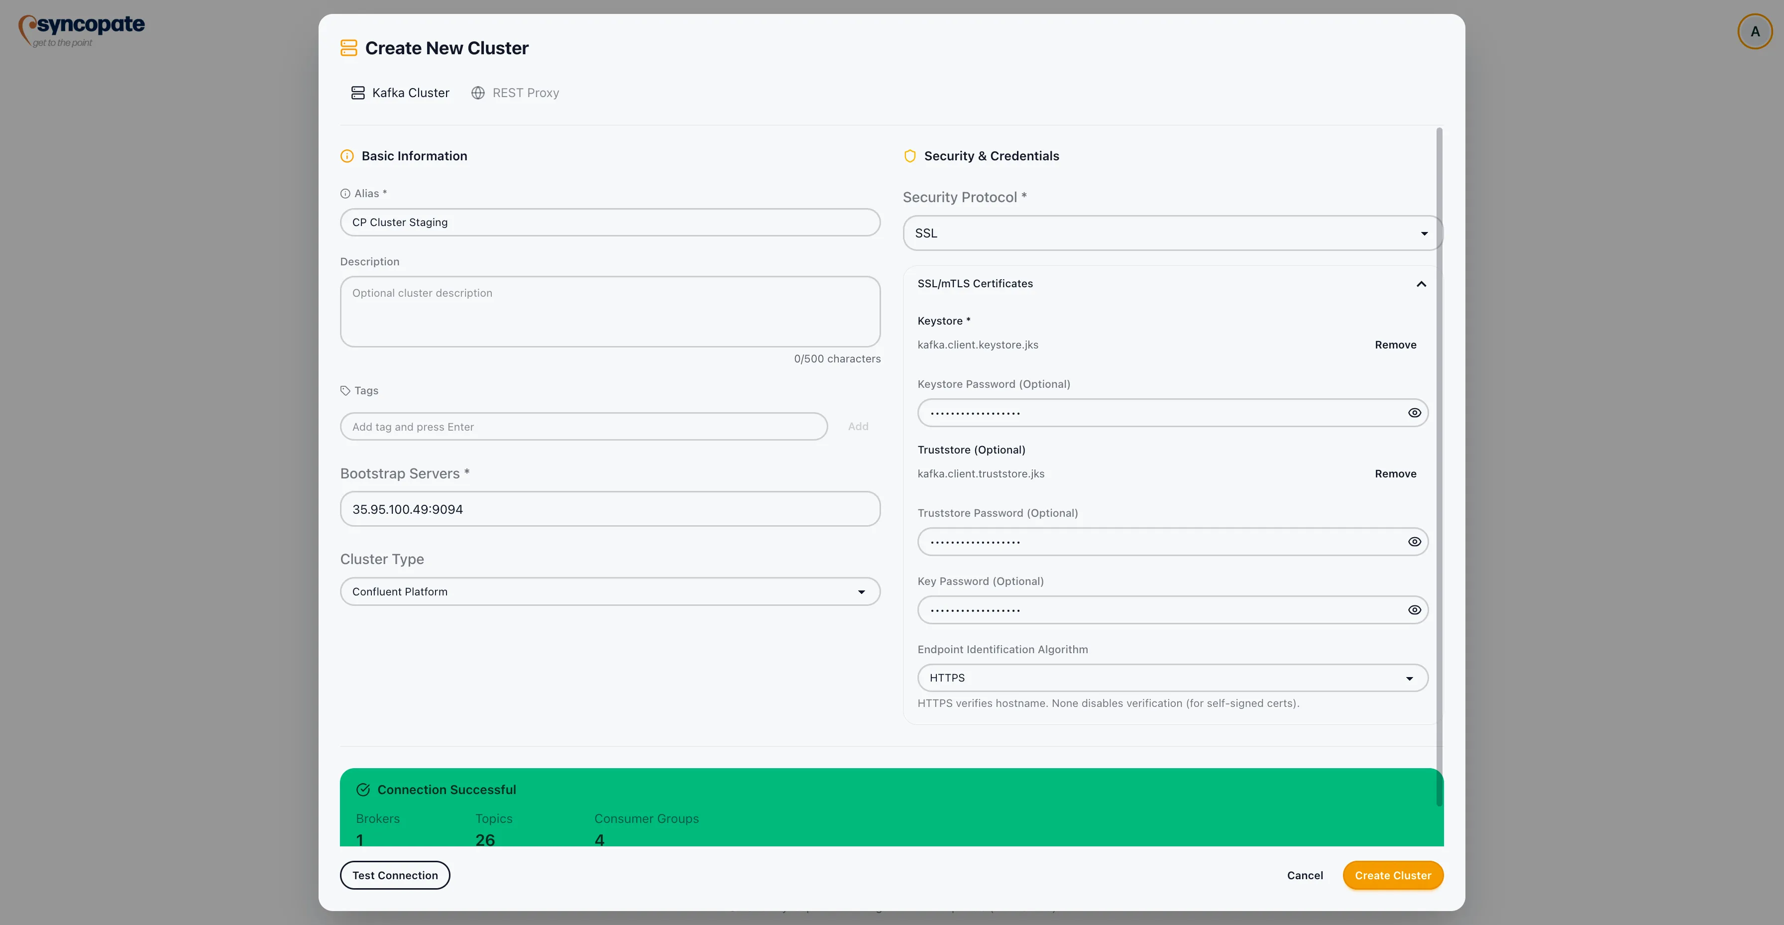
Task: Toggle Key Password visibility
Action: pyautogui.click(x=1414, y=610)
